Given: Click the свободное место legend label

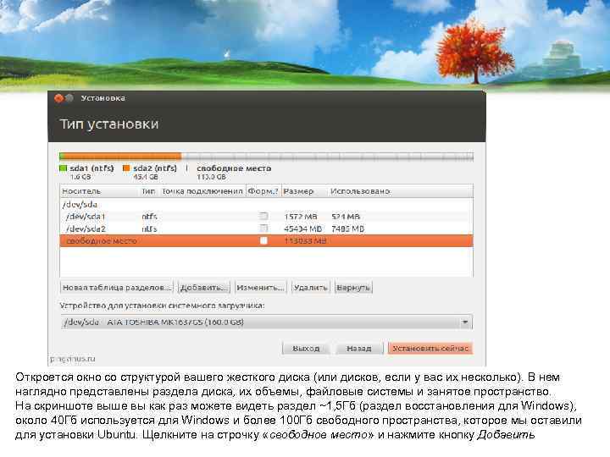Looking at the screenshot, I should 234,168.
